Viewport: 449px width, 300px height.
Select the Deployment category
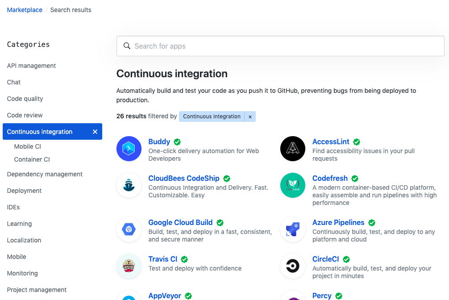(x=24, y=191)
